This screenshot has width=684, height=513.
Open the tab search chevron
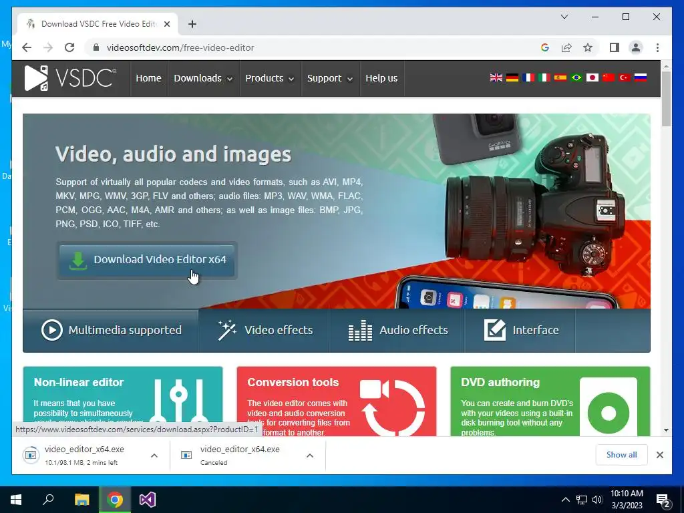pyautogui.click(x=564, y=17)
